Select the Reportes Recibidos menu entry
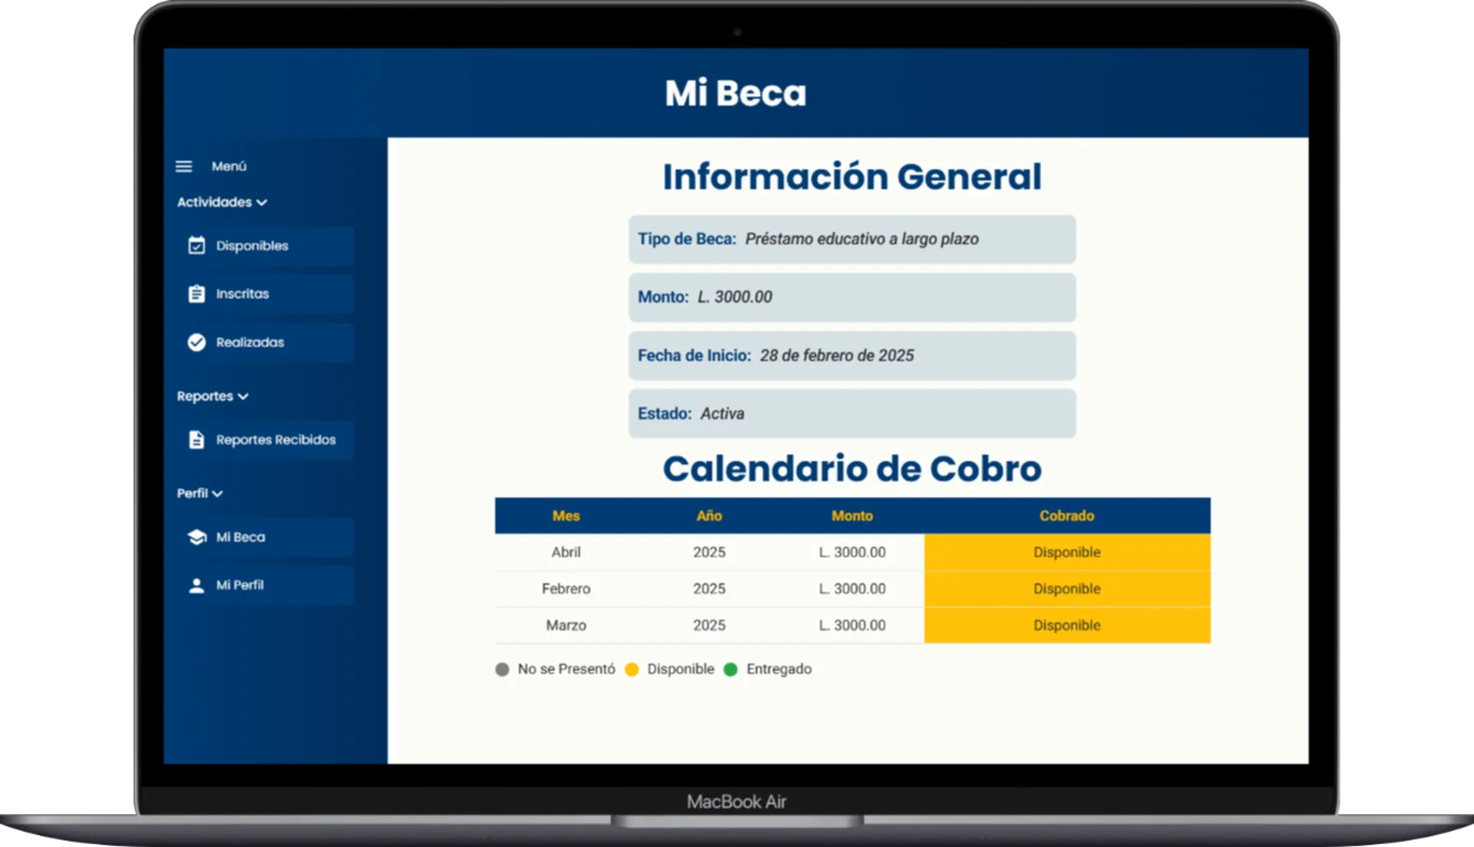The width and height of the screenshot is (1474, 847). [x=276, y=440]
